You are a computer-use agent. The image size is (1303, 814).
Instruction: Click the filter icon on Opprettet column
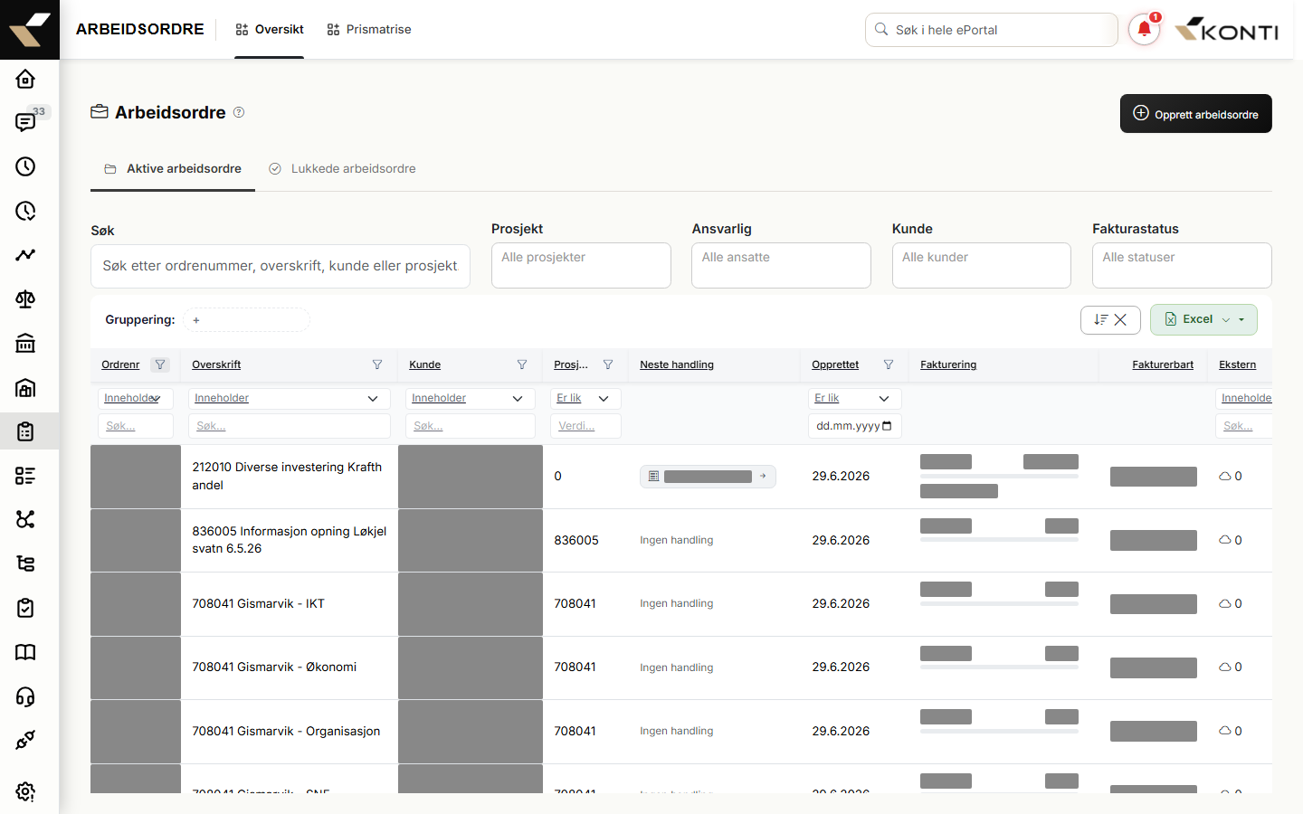pyautogui.click(x=889, y=364)
